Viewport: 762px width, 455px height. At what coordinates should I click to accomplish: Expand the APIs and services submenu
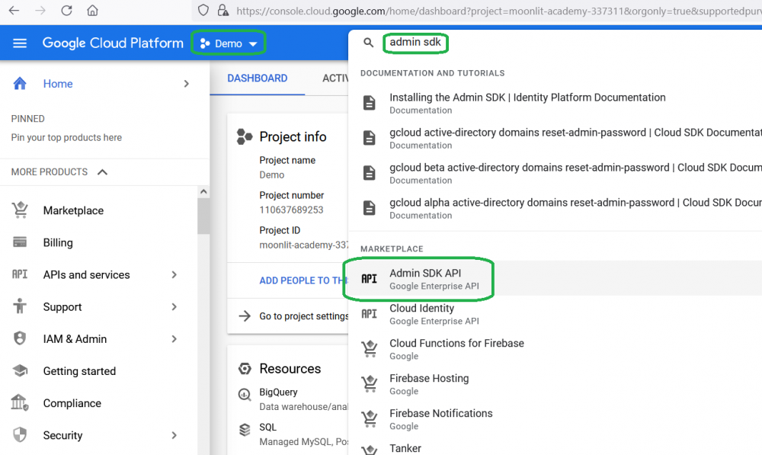(174, 274)
